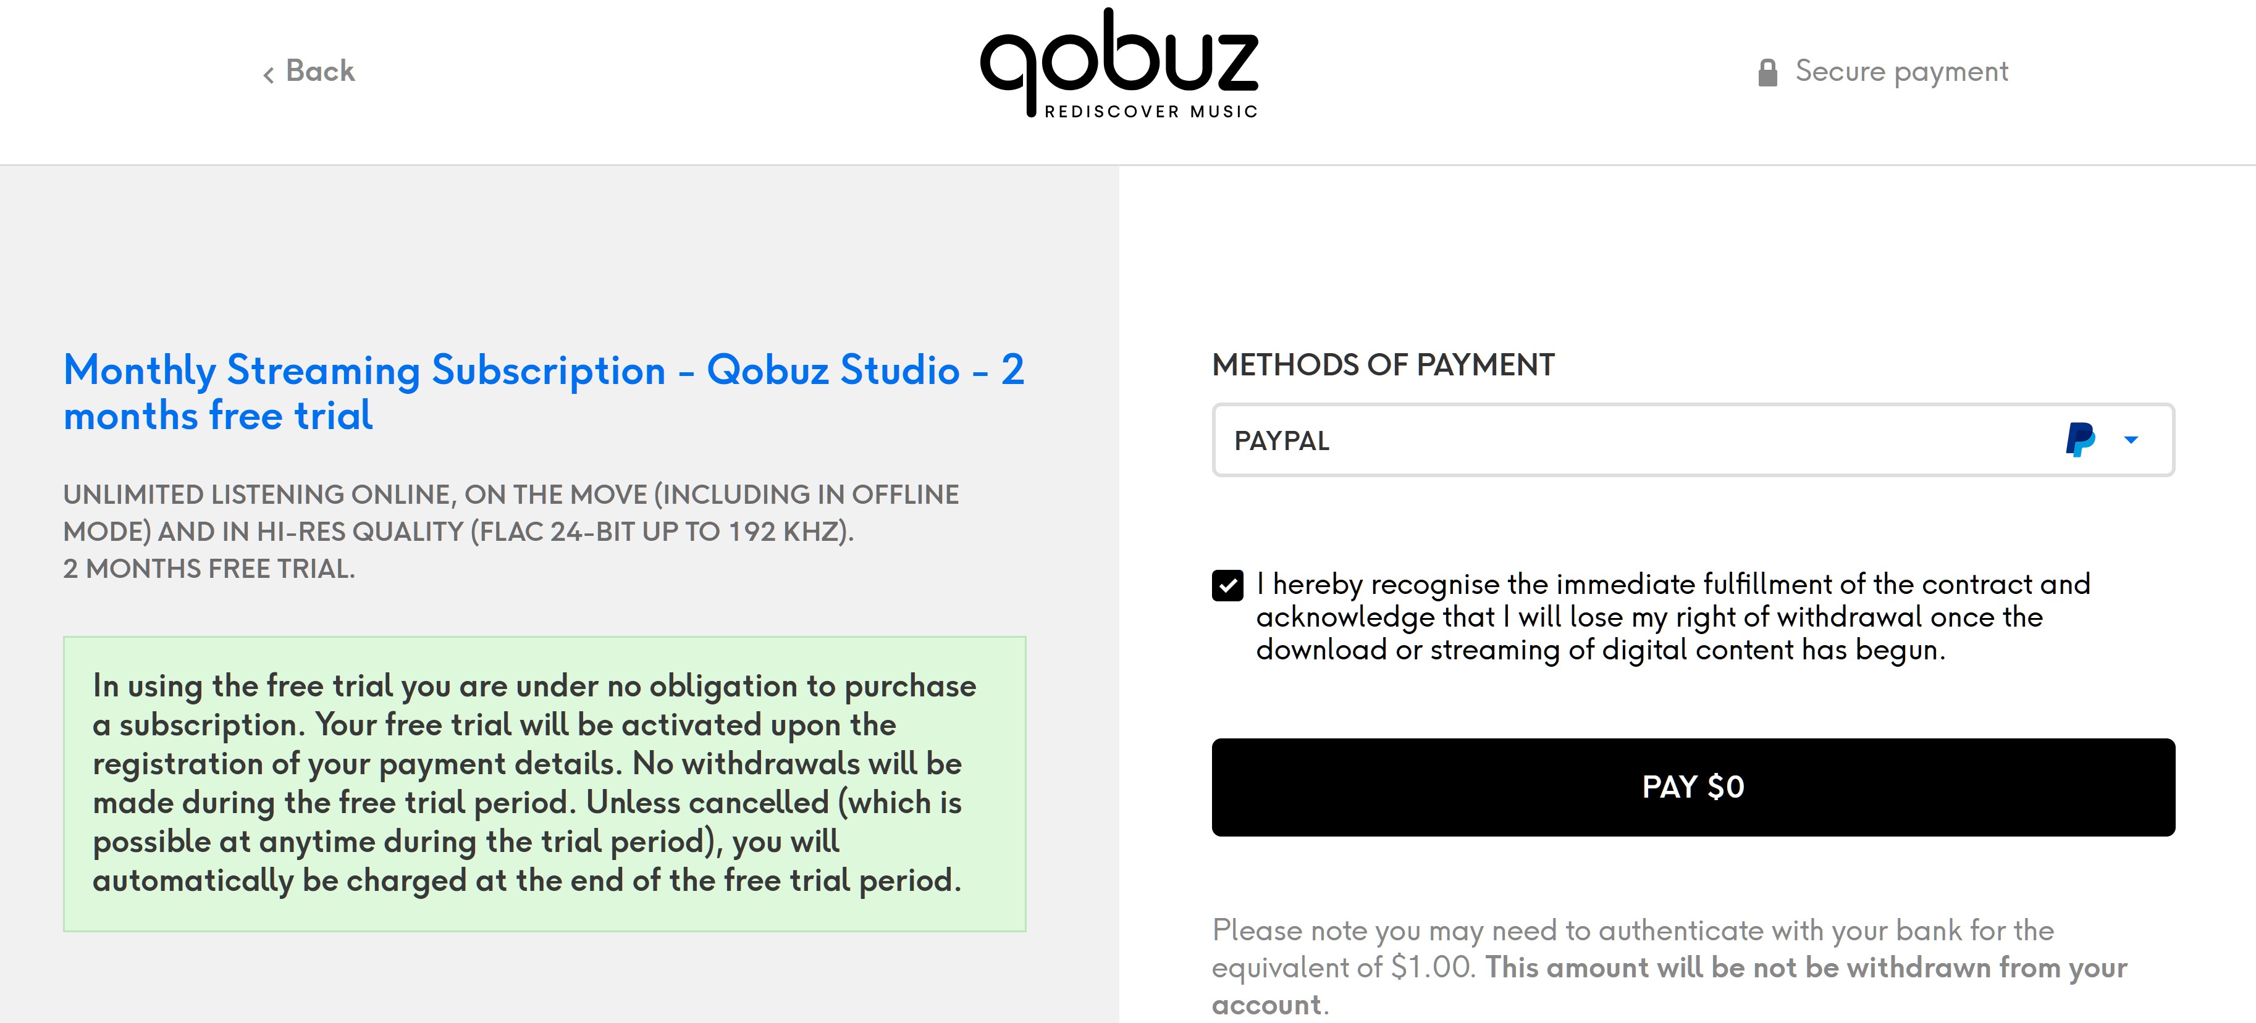Go back using the Back link
Screen dimensions: 2256x1023
click(319, 71)
